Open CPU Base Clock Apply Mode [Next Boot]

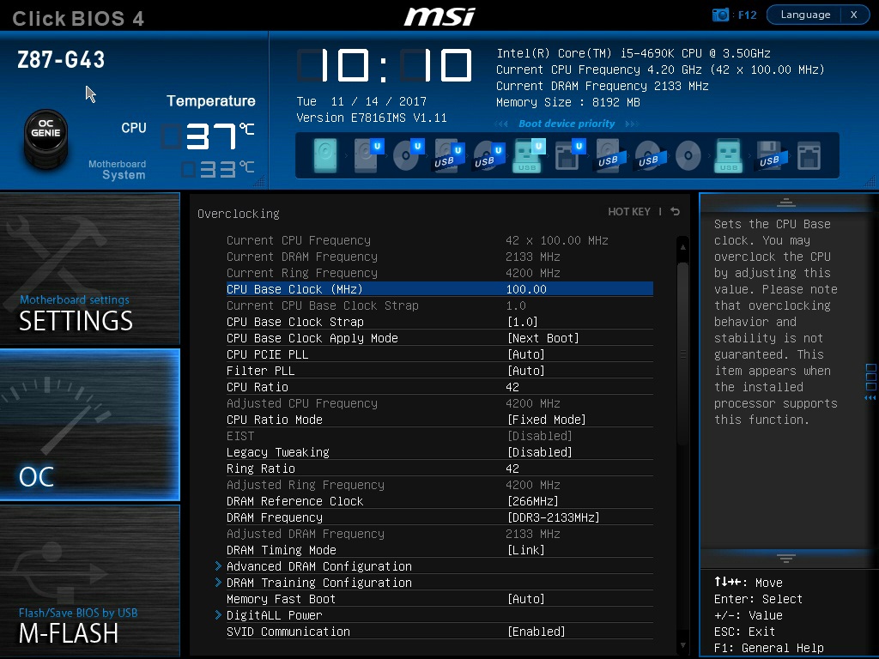coord(439,338)
